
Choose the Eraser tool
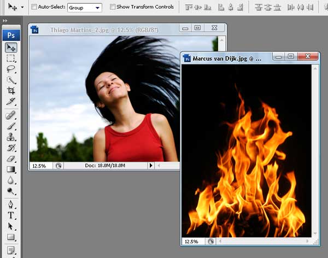(x=11, y=159)
